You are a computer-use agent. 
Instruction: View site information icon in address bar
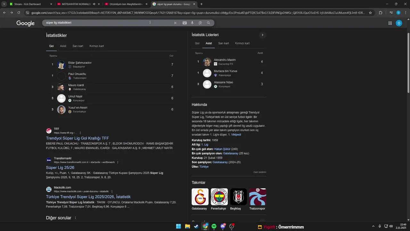(x=28, y=13)
